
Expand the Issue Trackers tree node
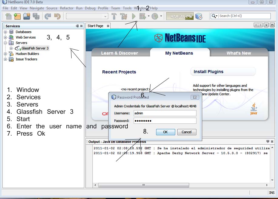coord(5,59)
